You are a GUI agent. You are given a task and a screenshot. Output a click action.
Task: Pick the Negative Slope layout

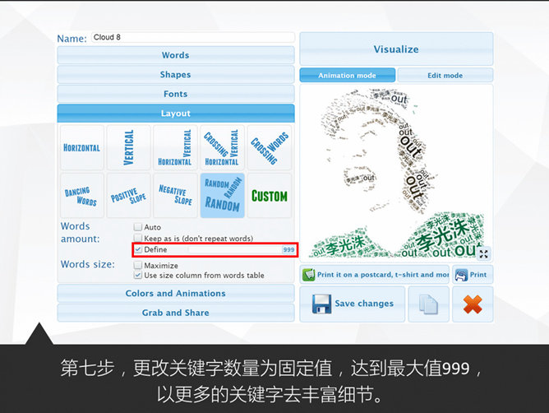tap(175, 196)
